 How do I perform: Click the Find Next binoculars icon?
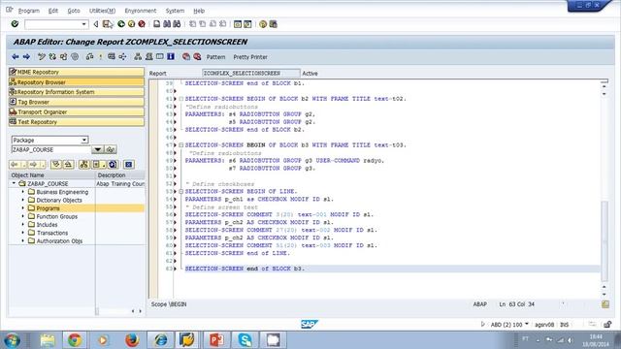click(177, 24)
